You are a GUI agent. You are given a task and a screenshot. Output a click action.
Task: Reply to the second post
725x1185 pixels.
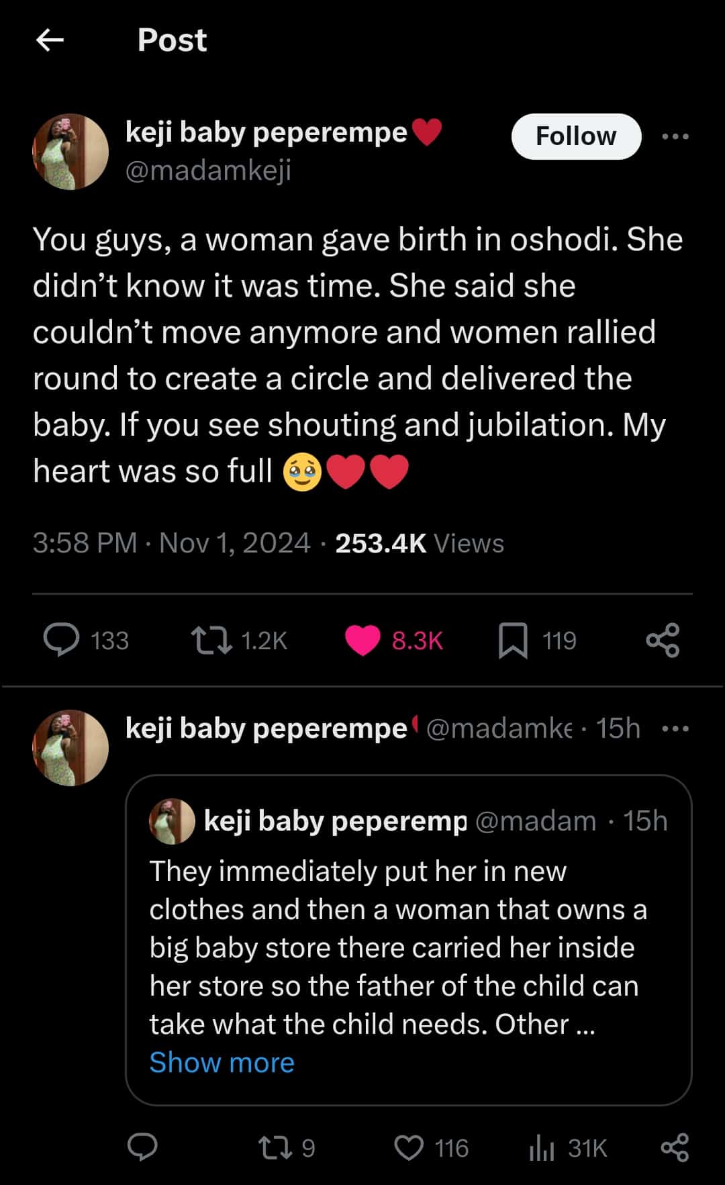coord(142,1148)
